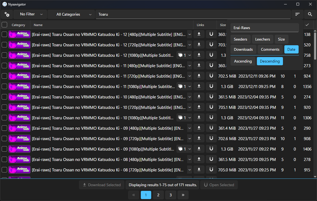This screenshot has height=201, width=317.
Task: Check the box for episode 12 [1080p]
Action: tap(4, 55)
